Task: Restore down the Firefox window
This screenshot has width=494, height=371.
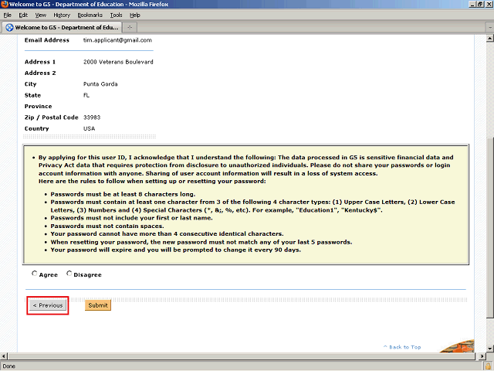Action: [480, 4]
